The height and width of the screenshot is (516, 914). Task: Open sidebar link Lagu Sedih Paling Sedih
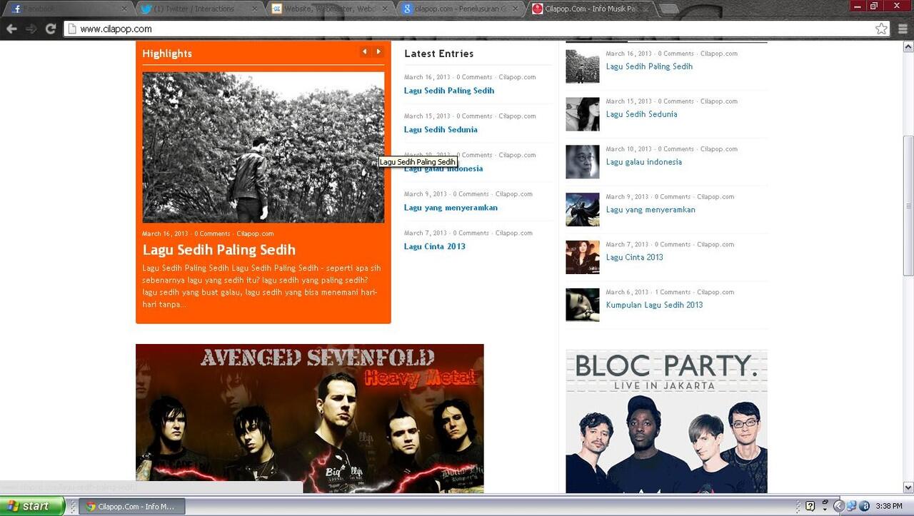[x=649, y=66]
